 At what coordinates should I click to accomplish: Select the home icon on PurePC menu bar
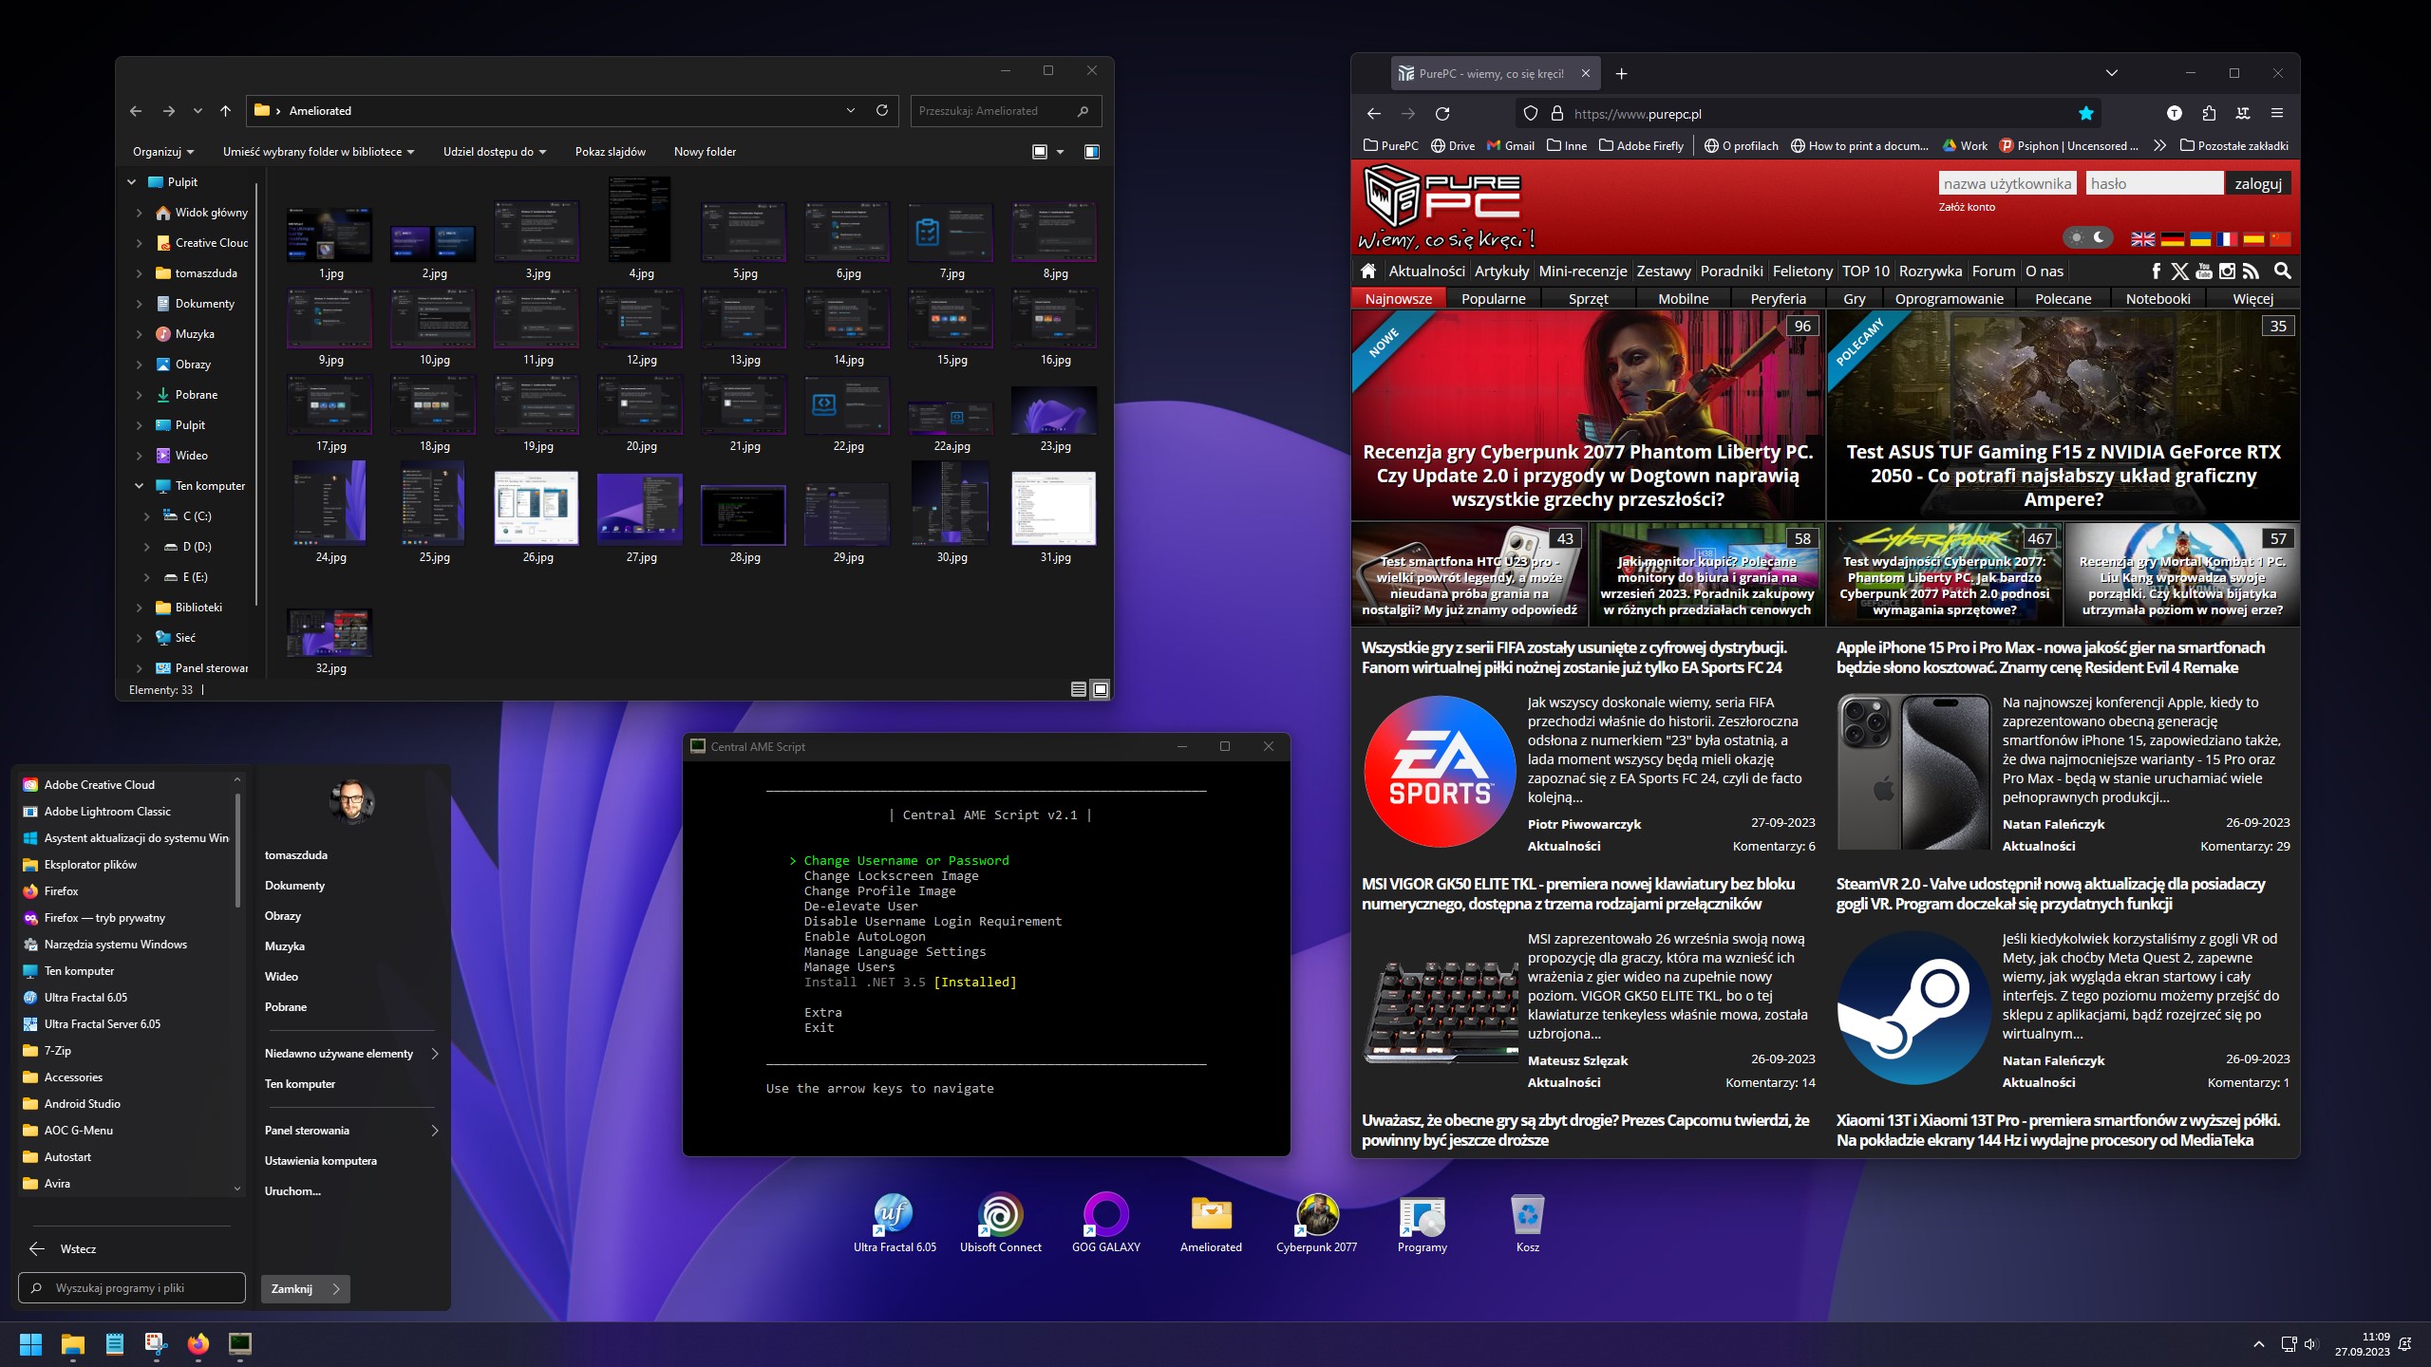[x=1367, y=271]
